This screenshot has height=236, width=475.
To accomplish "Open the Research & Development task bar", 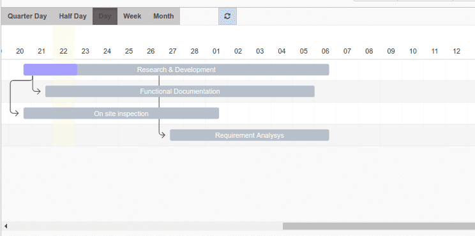I will (x=176, y=70).
